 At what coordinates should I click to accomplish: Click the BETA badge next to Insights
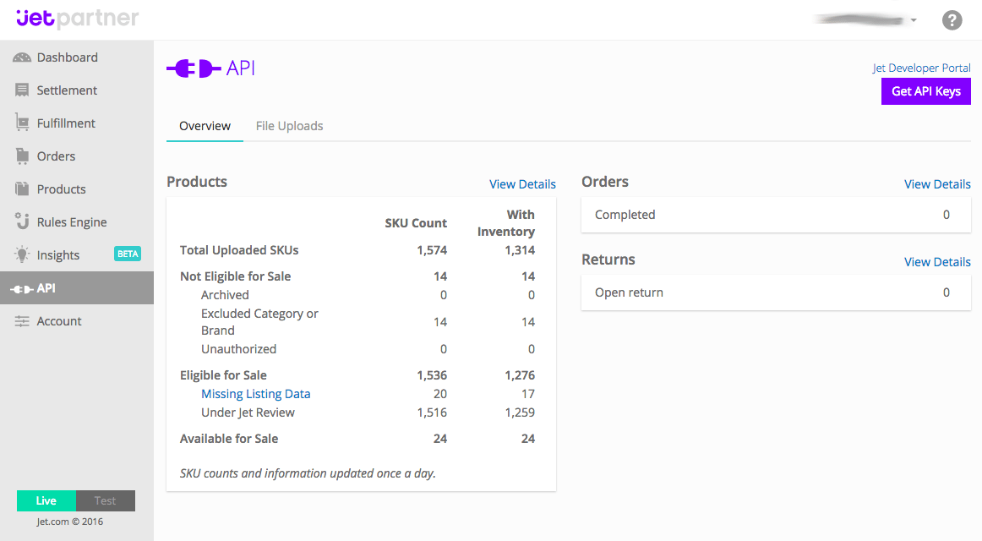pos(128,254)
